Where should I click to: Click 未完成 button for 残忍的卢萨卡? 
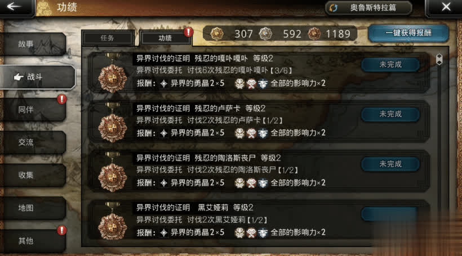[390, 114]
